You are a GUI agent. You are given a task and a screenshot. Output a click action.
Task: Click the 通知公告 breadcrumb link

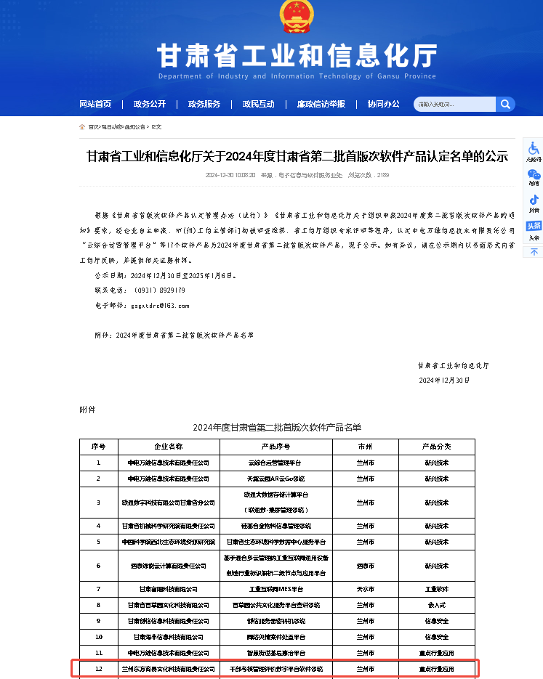pyautogui.click(x=135, y=127)
